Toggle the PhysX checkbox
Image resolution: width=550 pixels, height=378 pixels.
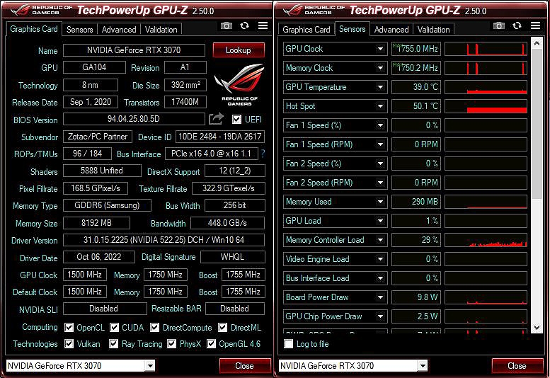point(171,343)
